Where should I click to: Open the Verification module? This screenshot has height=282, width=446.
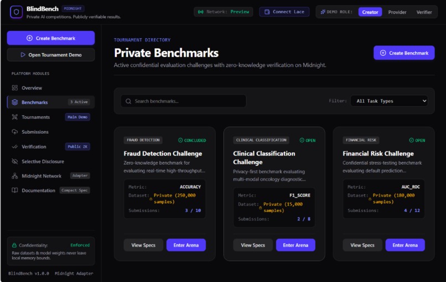click(50, 147)
